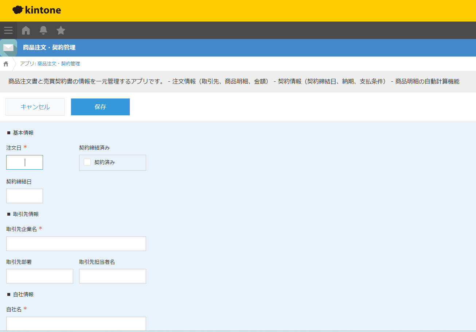Viewport: 476px width, 332px height.
Task: Click the 自社名 text field
Action: click(76, 324)
